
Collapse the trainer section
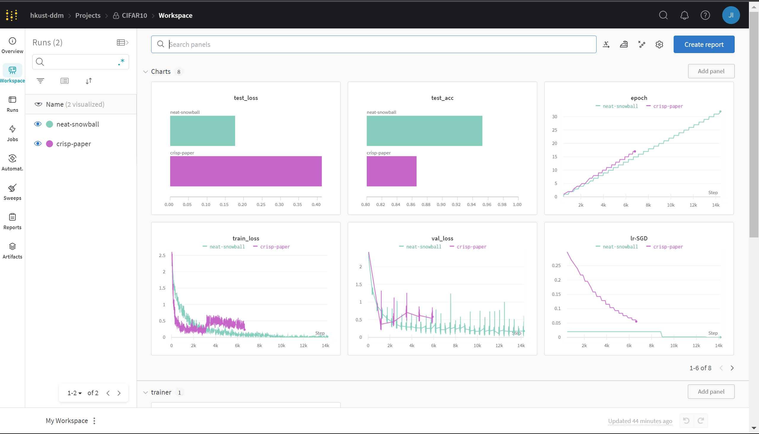[x=146, y=392]
